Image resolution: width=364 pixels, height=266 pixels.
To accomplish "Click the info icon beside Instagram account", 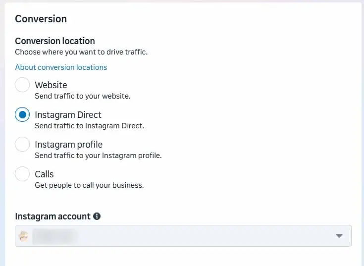I will (97, 216).
